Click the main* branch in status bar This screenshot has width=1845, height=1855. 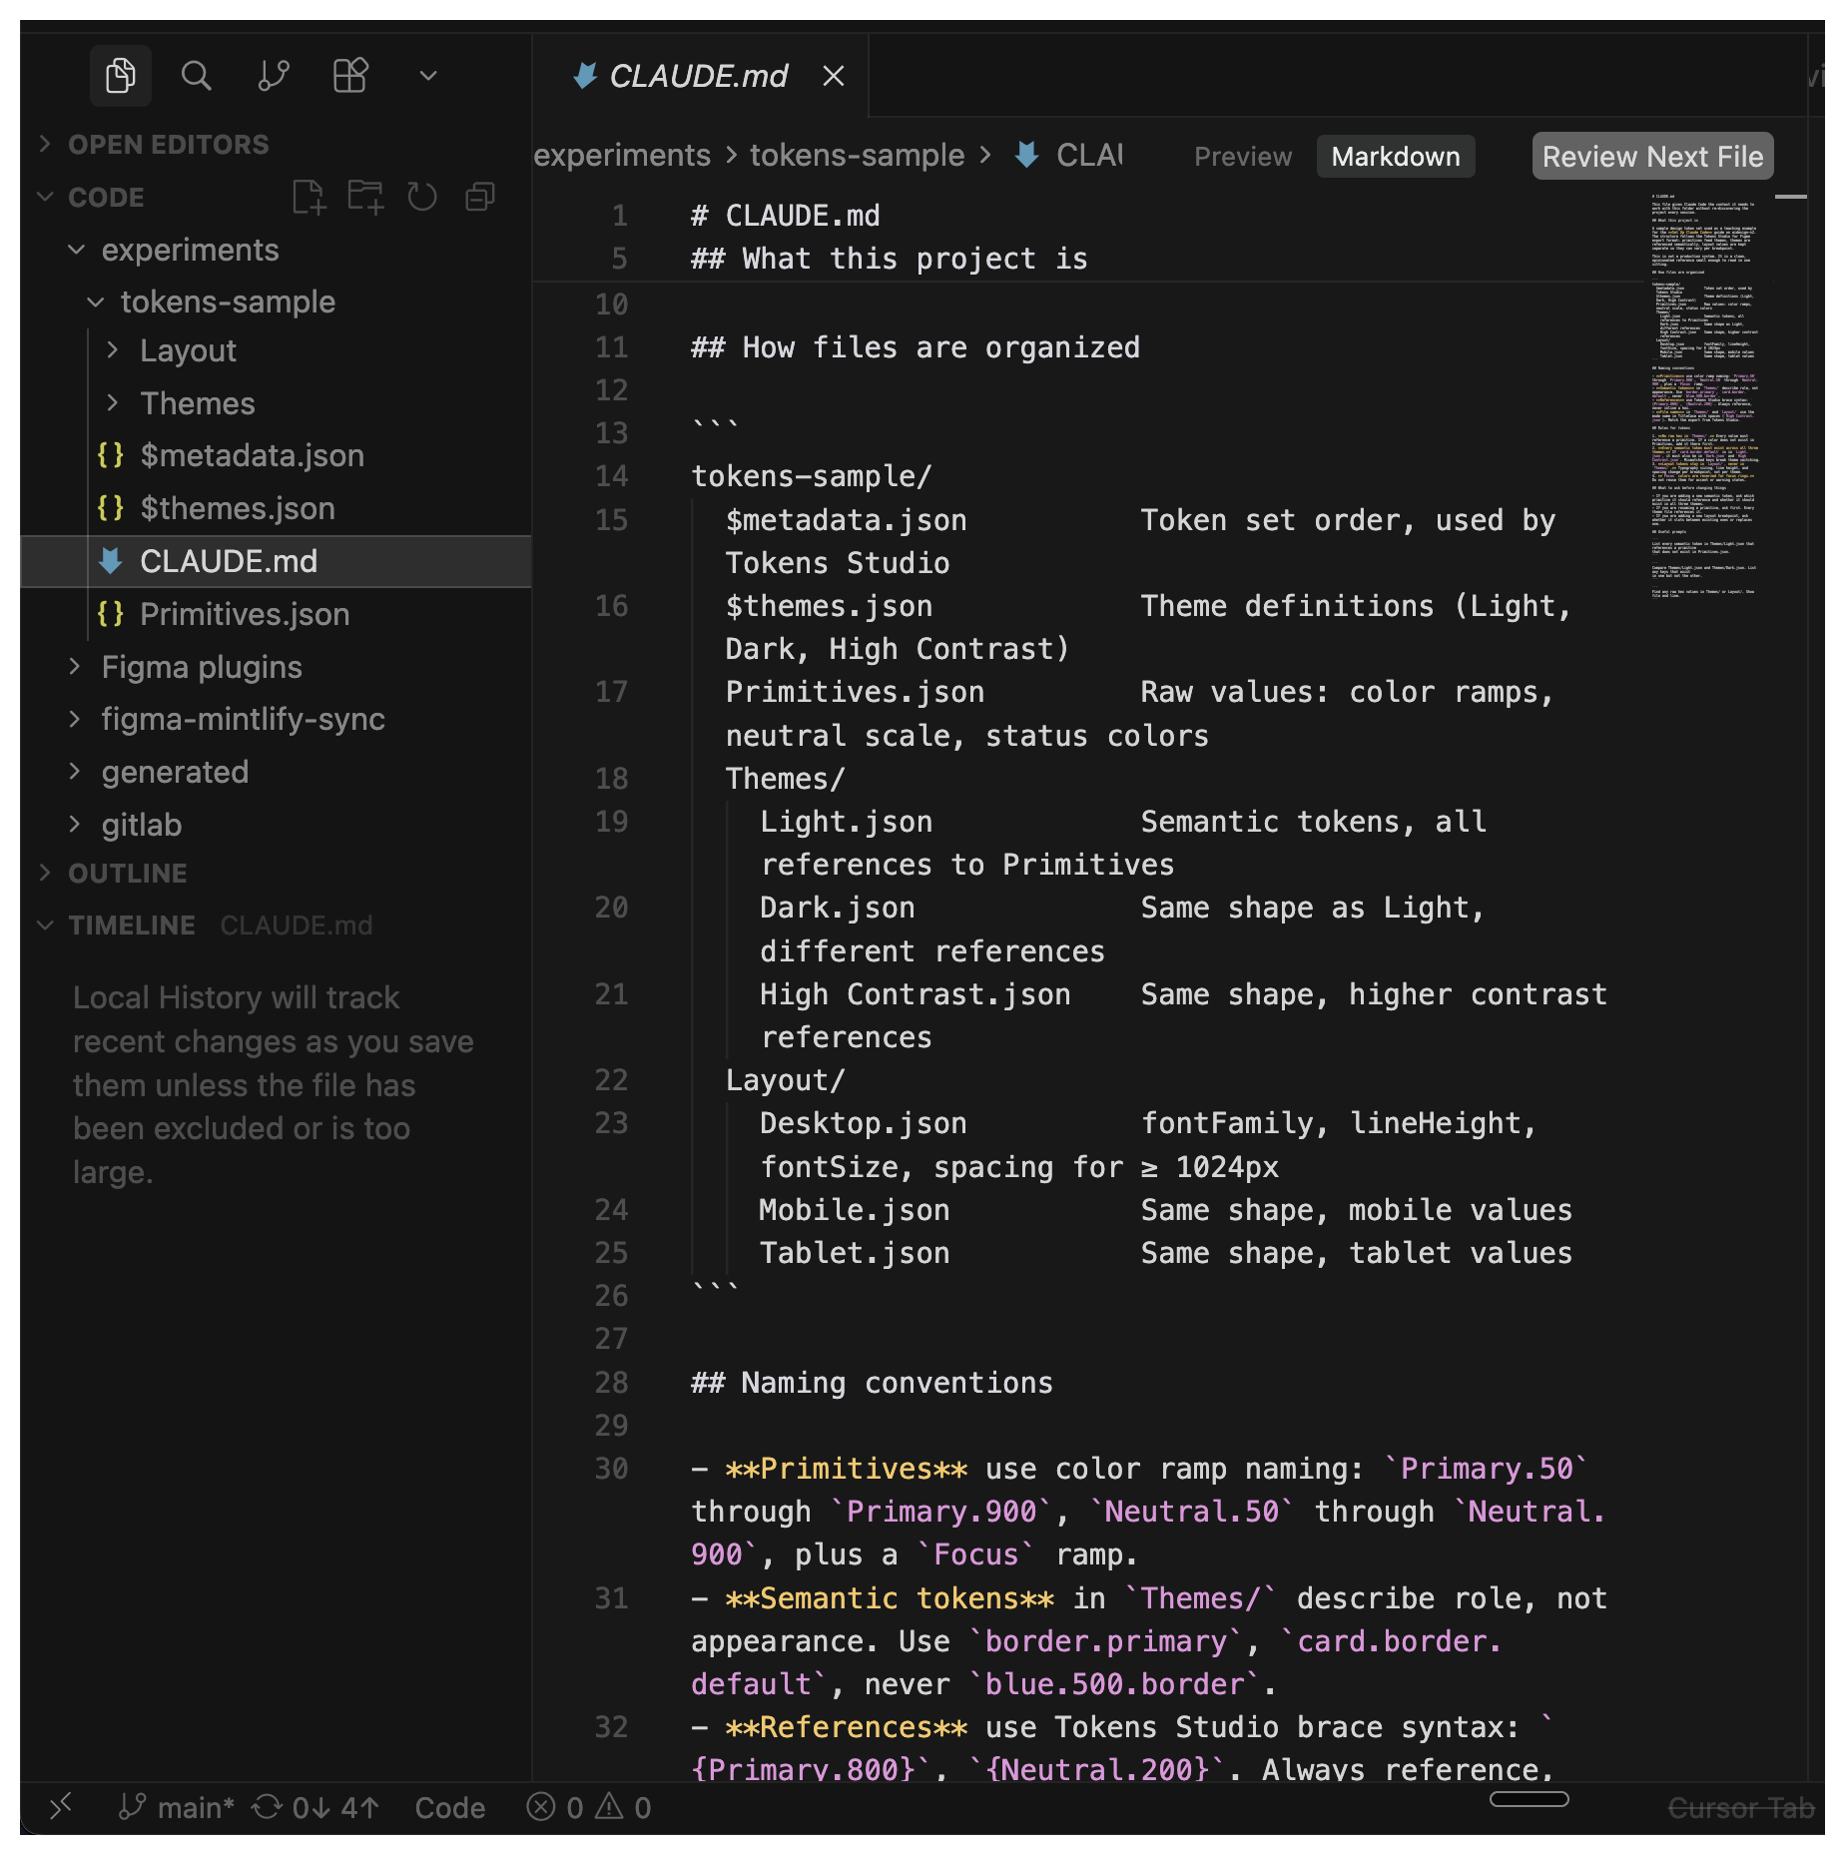(x=177, y=1807)
